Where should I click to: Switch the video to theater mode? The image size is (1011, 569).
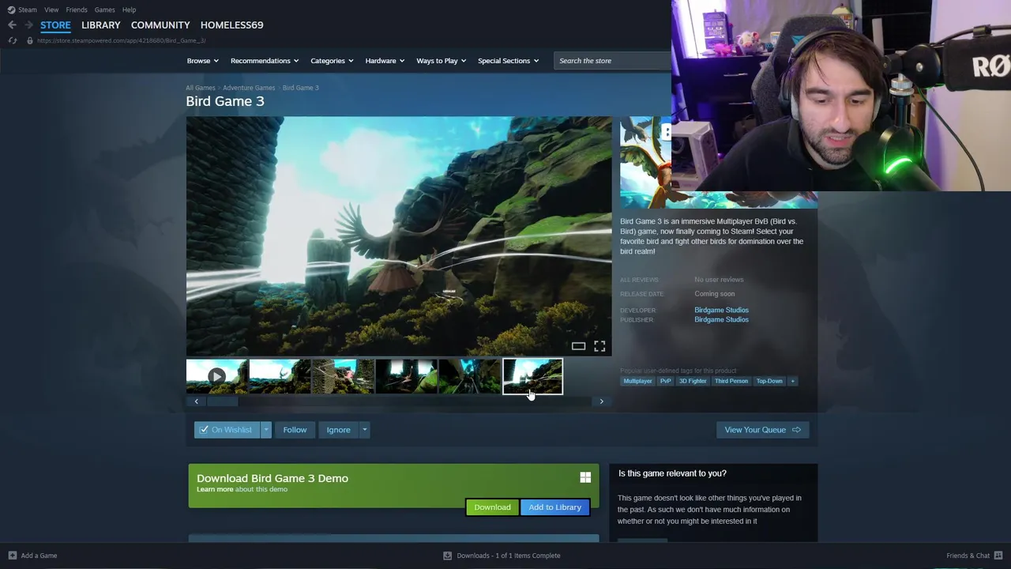(578, 346)
